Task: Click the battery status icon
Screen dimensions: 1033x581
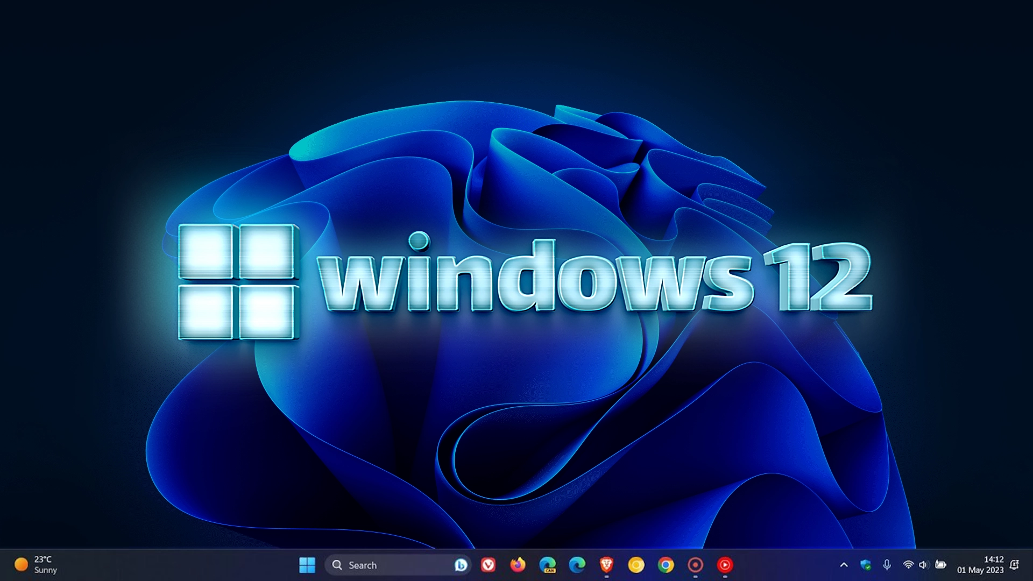Action: (940, 565)
